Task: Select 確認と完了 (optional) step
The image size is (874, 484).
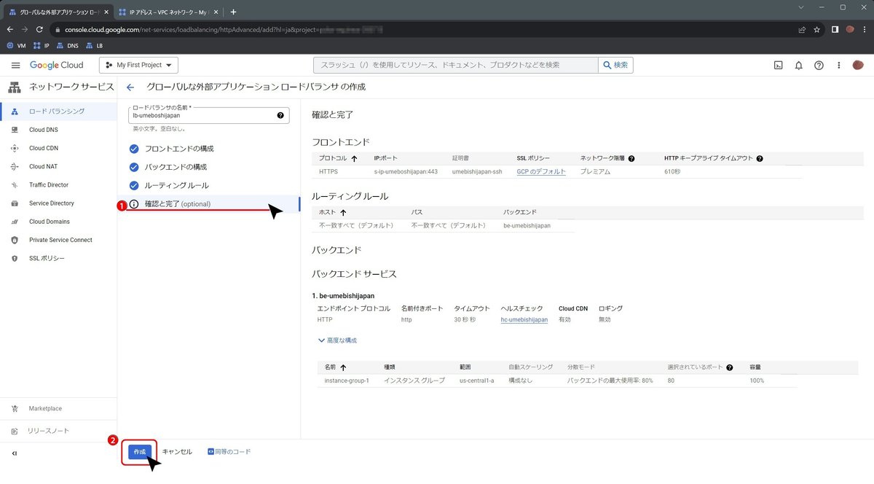Action: pos(178,204)
